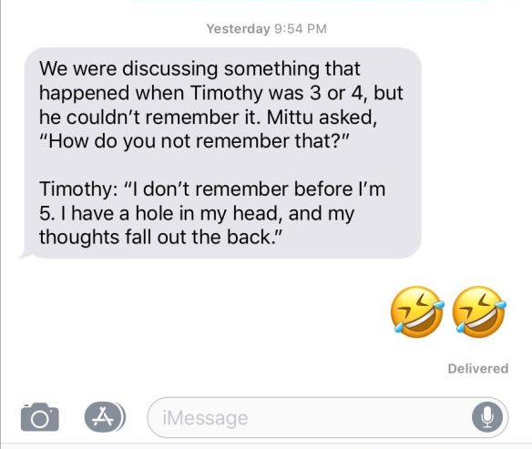Click 'Timothy:' at the start of the second paragraph
532x449 pixels.
tap(78, 189)
